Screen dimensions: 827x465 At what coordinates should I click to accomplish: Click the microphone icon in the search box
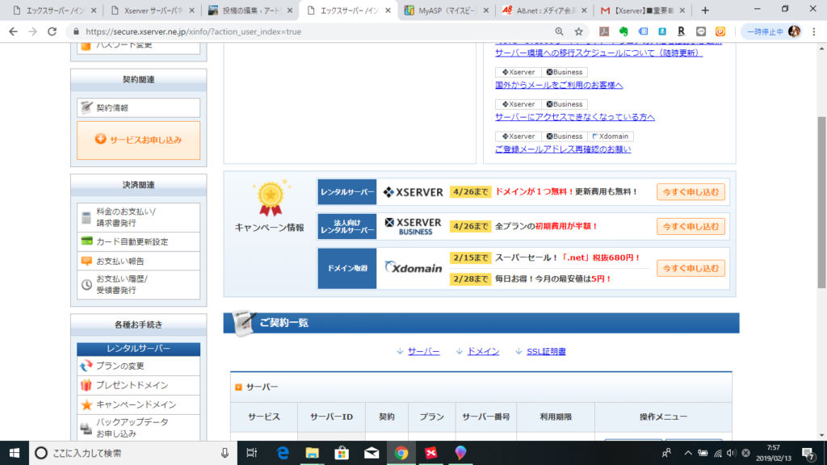pyautogui.click(x=225, y=453)
